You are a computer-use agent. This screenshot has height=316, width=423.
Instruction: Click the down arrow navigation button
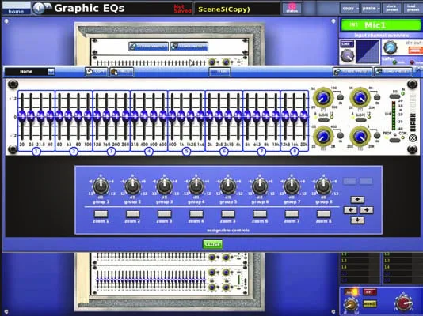point(357,220)
